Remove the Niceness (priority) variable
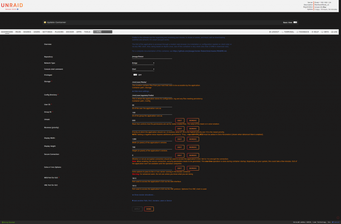 tap(193, 128)
